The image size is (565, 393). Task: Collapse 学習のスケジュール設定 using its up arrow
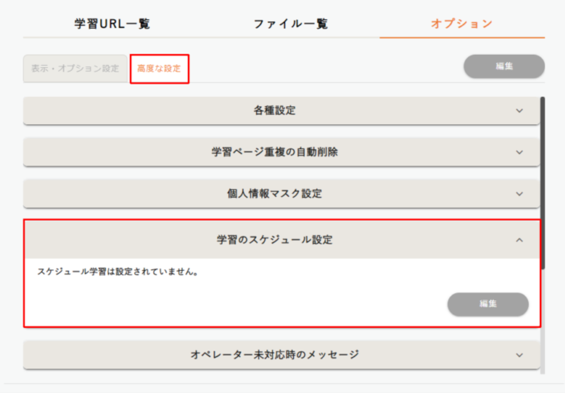519,240
